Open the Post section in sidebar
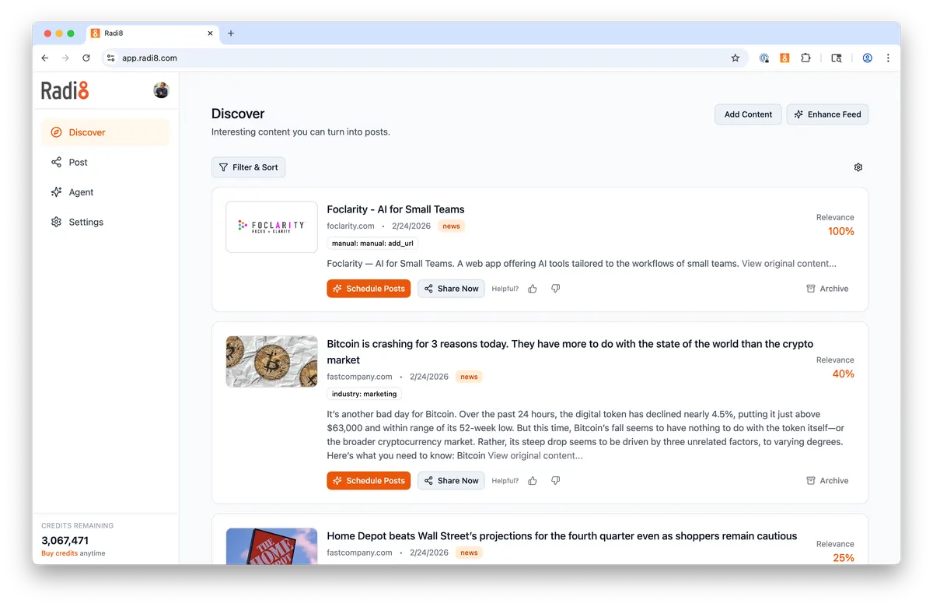Viewport: 933px width, 607px height. [x=105, y=162]
